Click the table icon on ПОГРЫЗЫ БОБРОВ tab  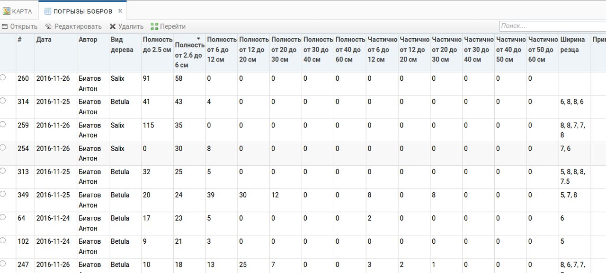(x=48, y=11)
